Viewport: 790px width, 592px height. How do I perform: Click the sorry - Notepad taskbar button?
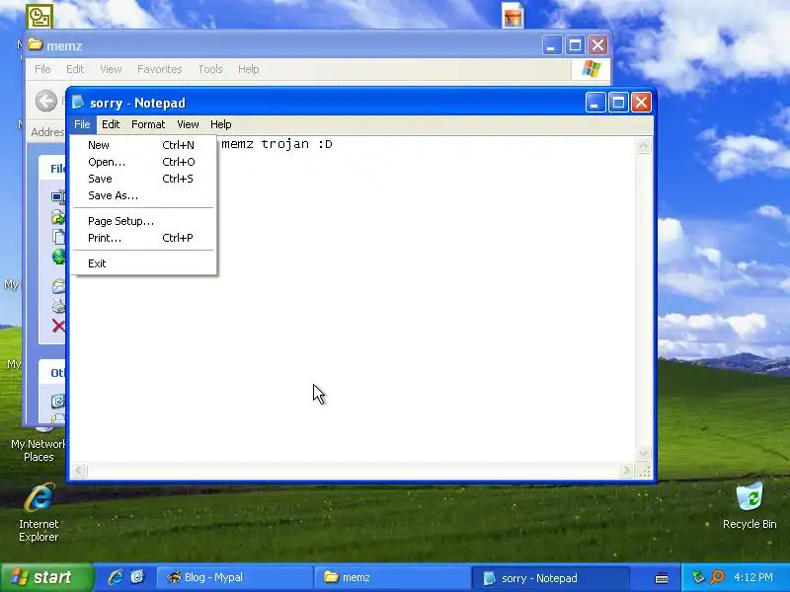pos(549,578)
